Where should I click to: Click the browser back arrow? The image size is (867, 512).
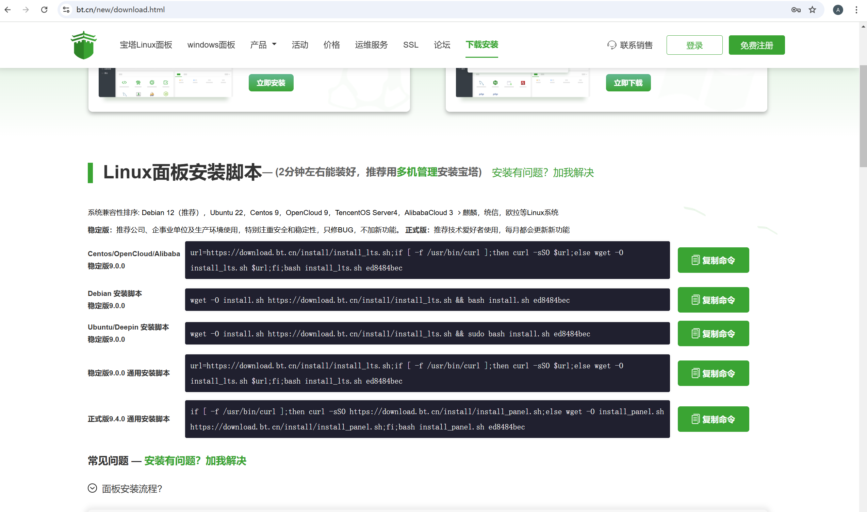click(x=7, y=10)
